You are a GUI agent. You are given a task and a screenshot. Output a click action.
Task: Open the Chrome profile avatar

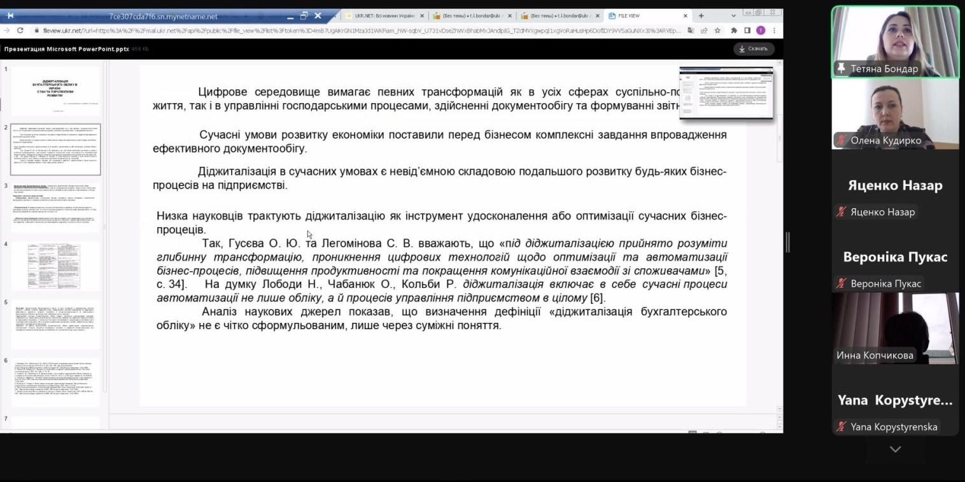(760, 31)
